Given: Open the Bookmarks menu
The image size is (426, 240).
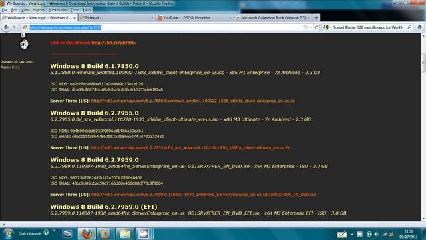Looking at the screenshot, I should (x=57, y=10).
